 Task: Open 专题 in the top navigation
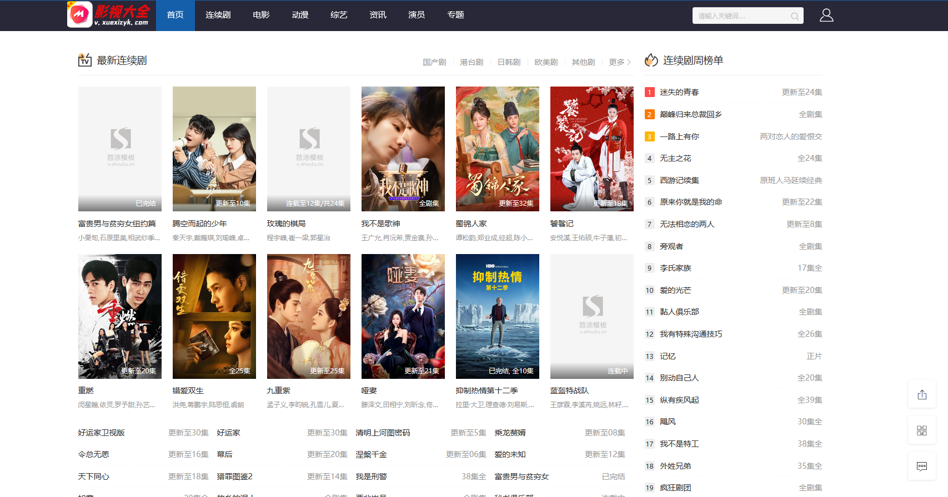point(455,16)
